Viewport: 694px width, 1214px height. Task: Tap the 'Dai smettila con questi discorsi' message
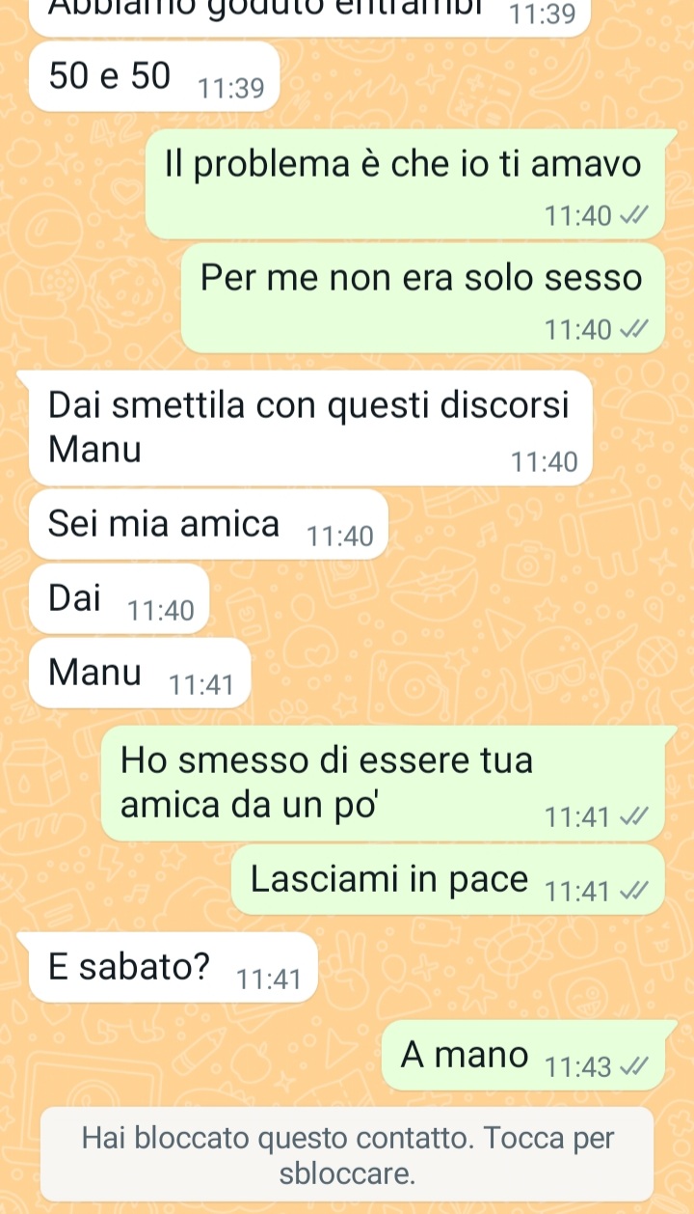click(309, 428)
